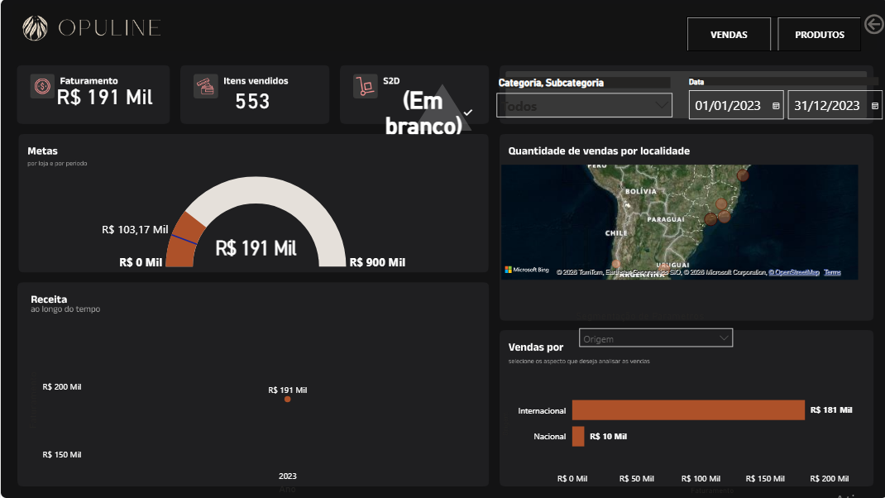Open the VENDAS page
This screenshot has height=498, width=885.
point(729,35)
